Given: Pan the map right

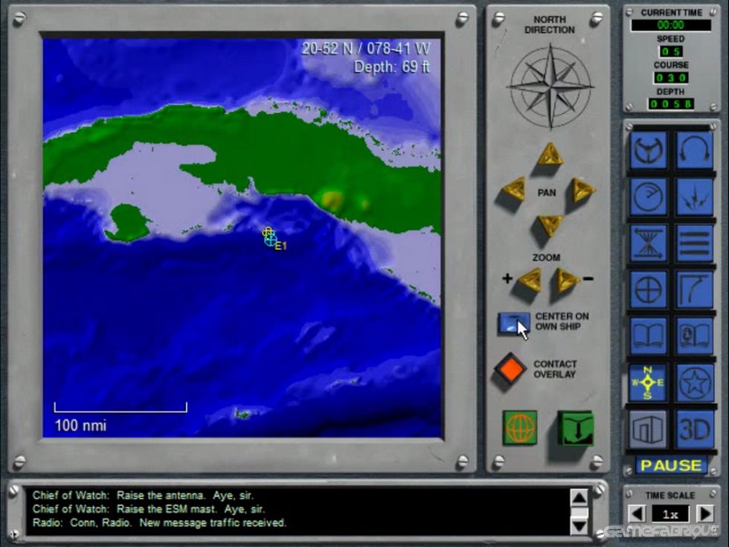Looking at the screenshot, I should (583, 191).
